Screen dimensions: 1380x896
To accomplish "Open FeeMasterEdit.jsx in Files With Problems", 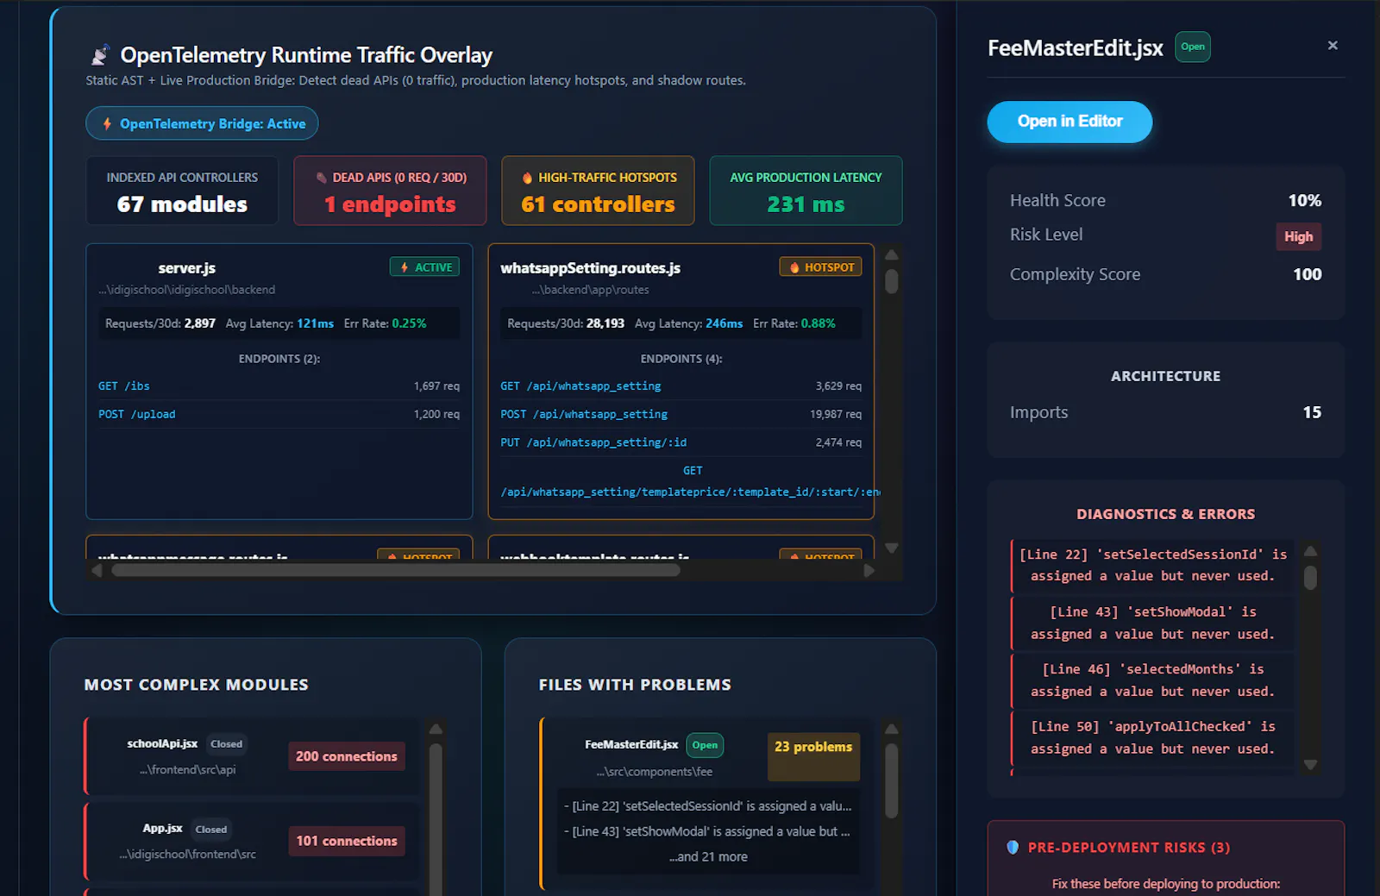I will click(x=631, y=744).
